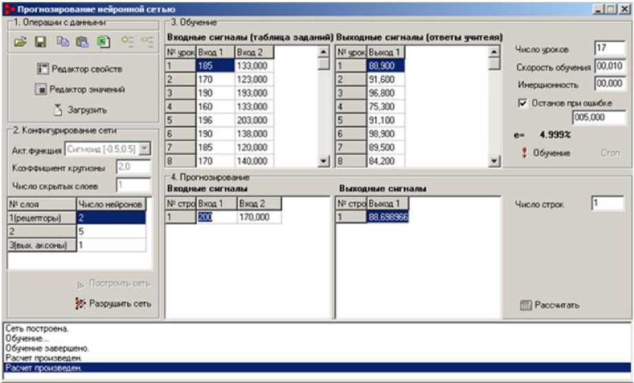The width and height of the screenshot is (634, 383).
Task: Select teacher output cell 98,900
Action: [x=386, y=133]
